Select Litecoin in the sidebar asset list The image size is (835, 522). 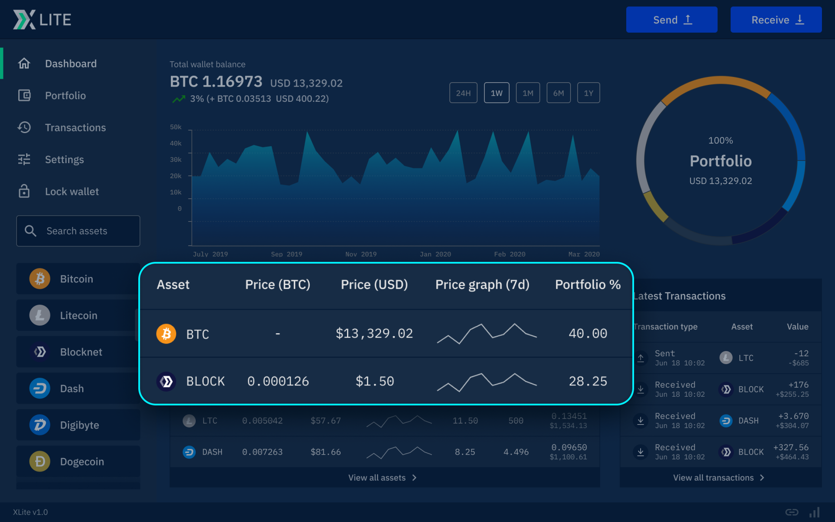[78, 315]
